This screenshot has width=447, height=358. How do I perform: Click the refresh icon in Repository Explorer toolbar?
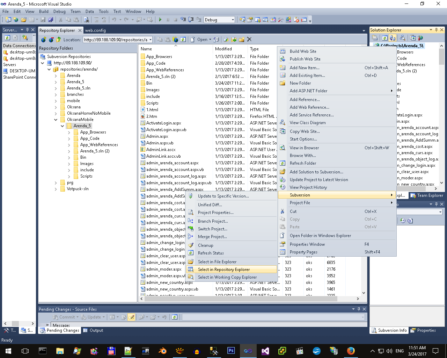tap(183, 40)
